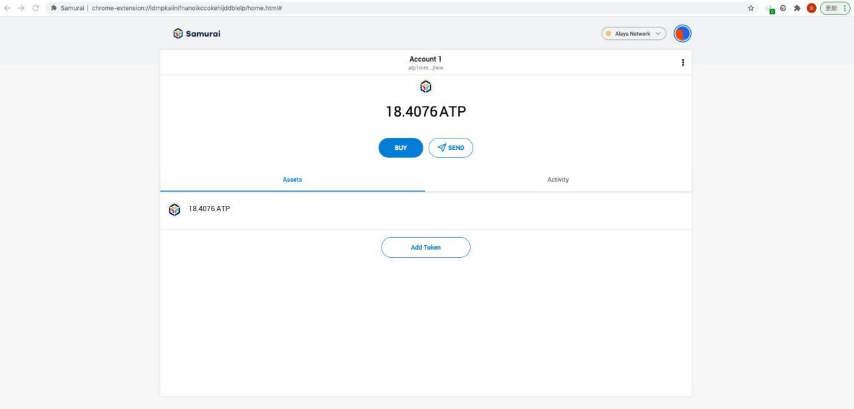Bookmark this page with the star icon
The image size is (854, 409).
(x=751, y=8)
